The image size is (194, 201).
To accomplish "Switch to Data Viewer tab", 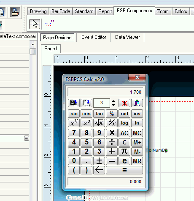I will pyautogui.click(x=127, y=37).
